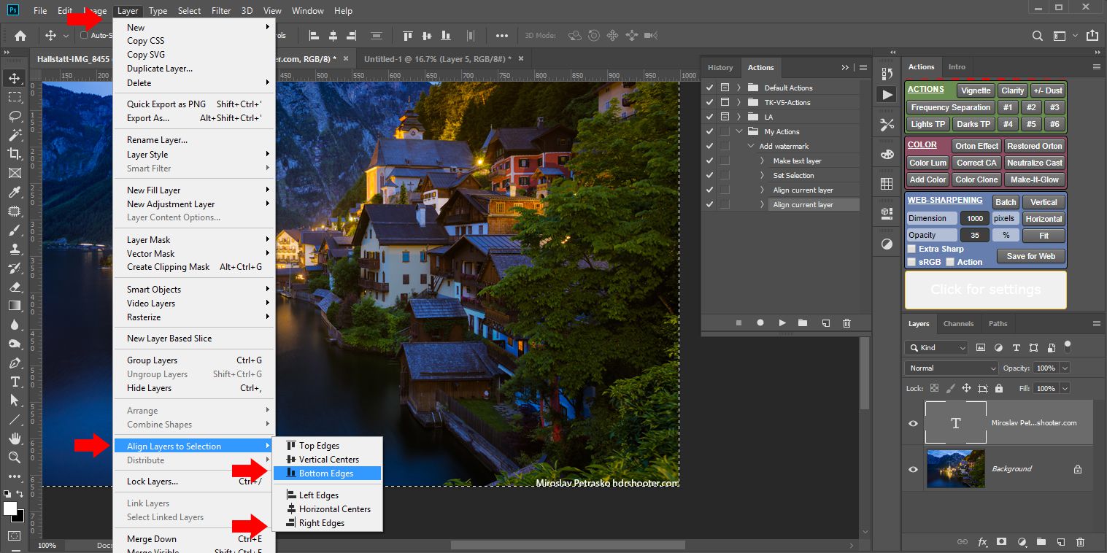Expand the Make text layer action step

(761, 161)
